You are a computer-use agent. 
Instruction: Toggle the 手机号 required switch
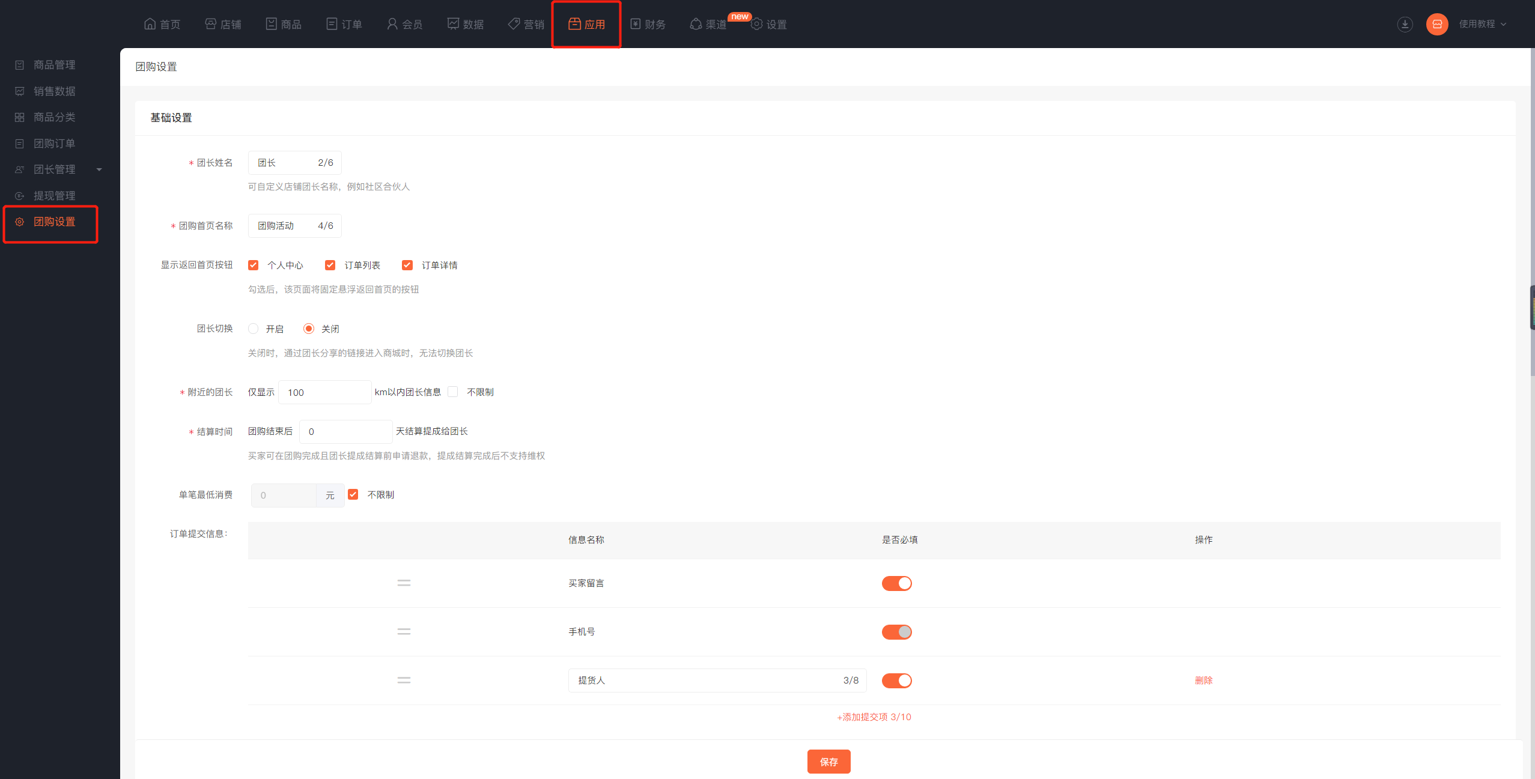(896, 632)
